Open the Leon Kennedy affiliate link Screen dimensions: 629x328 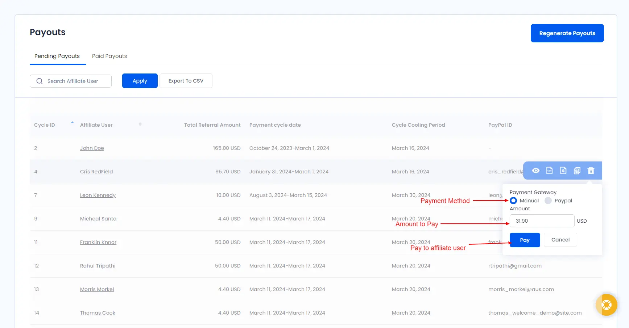[98, 195]
